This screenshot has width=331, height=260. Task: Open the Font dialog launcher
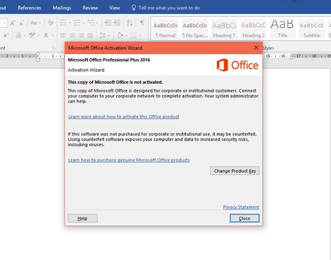(54, 48)
